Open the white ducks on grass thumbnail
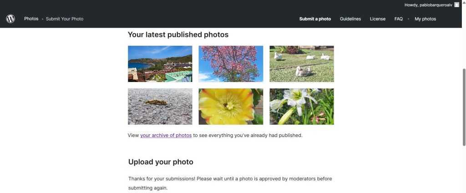This screenshot has width=466, height=193. tap(302, 64)
